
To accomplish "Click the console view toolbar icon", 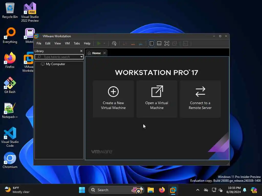I will (185, 43).
